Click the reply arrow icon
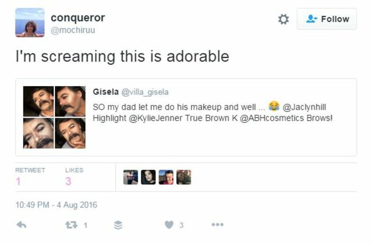The height and width of the screenshot is (245, 373). click(21, 225)
